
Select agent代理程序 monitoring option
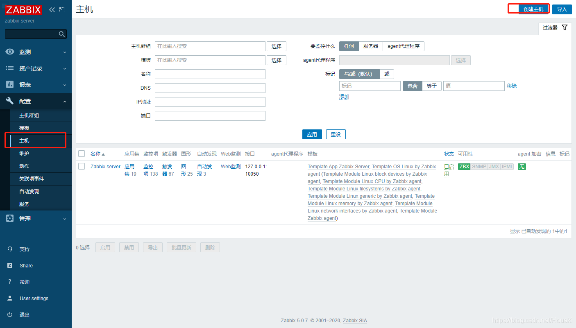[404, 46]
